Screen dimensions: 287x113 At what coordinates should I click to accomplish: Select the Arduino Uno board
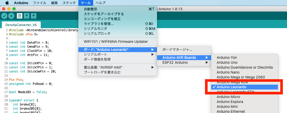click(244, 62)
